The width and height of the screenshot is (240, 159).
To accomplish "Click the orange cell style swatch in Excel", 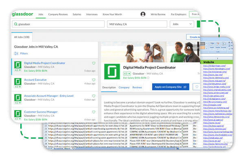I will 203,48.
